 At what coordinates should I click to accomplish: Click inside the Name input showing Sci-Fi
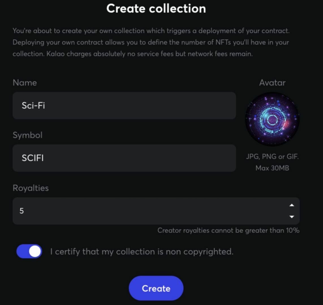pyautogui.click(x=124, y=106)
